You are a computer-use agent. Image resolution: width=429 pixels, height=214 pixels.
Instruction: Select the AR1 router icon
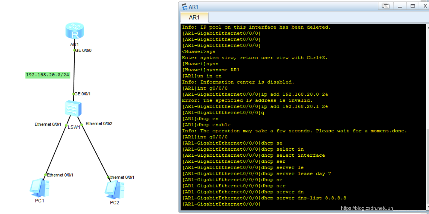pos(75,31)
